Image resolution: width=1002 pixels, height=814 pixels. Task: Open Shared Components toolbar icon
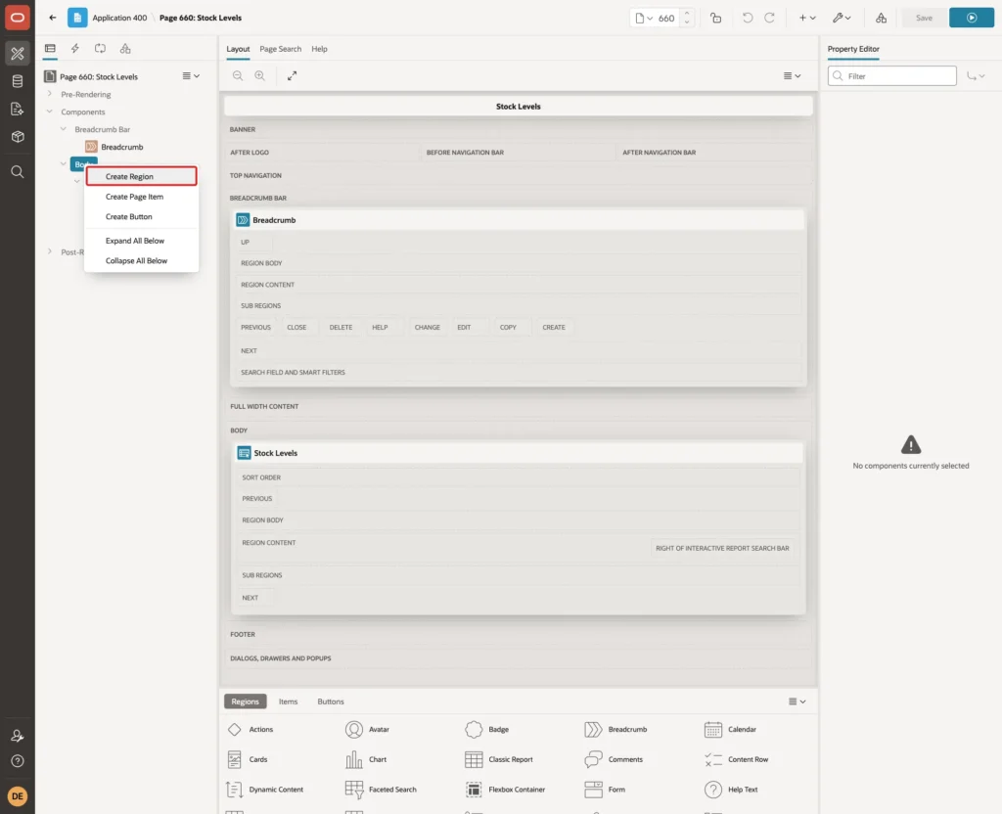(882, 18)
